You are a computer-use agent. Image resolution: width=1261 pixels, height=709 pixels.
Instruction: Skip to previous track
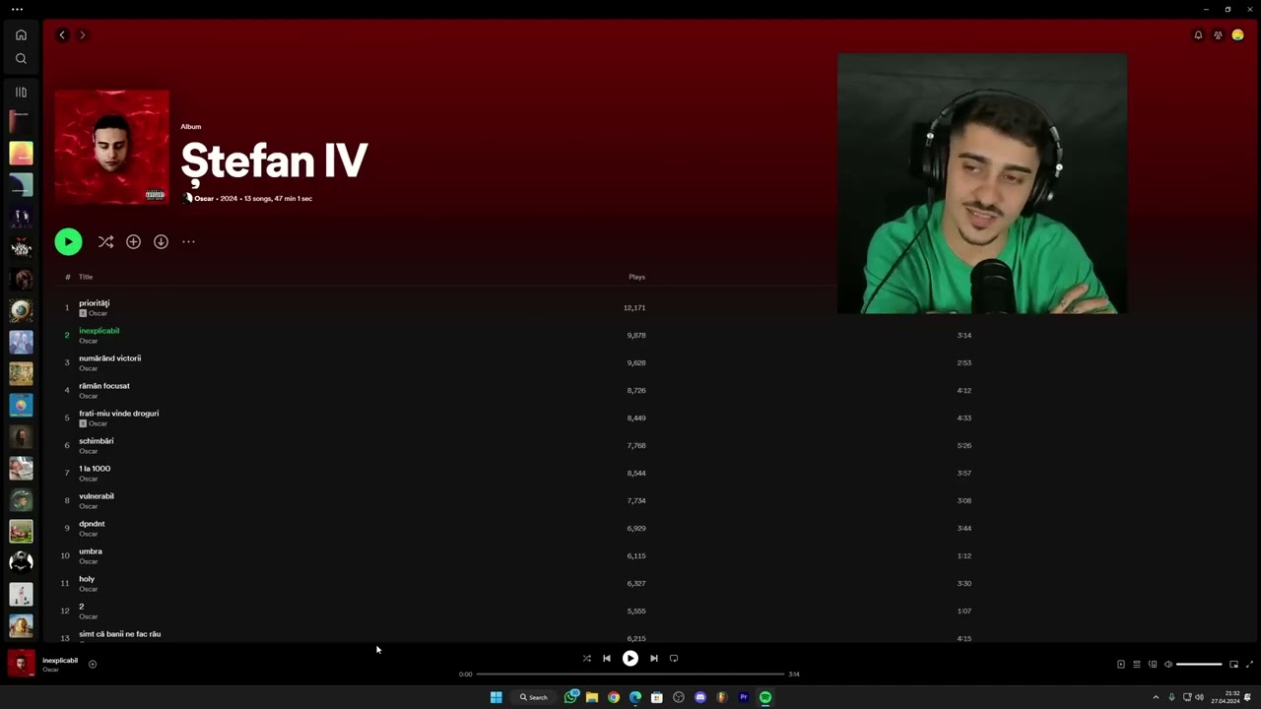point(607,658)
